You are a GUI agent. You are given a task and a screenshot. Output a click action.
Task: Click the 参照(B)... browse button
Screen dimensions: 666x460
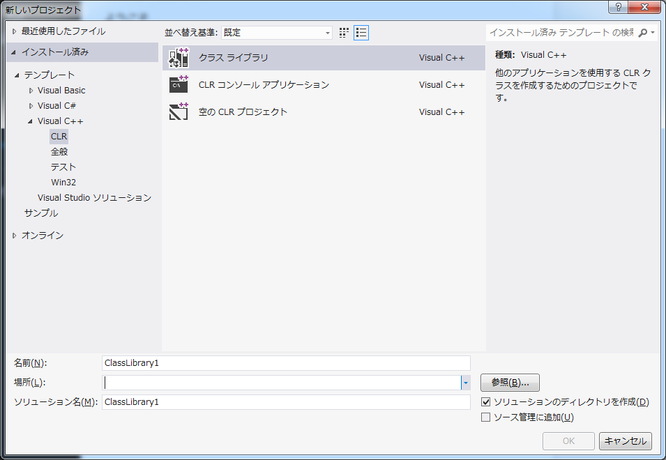tap(510, 383)
